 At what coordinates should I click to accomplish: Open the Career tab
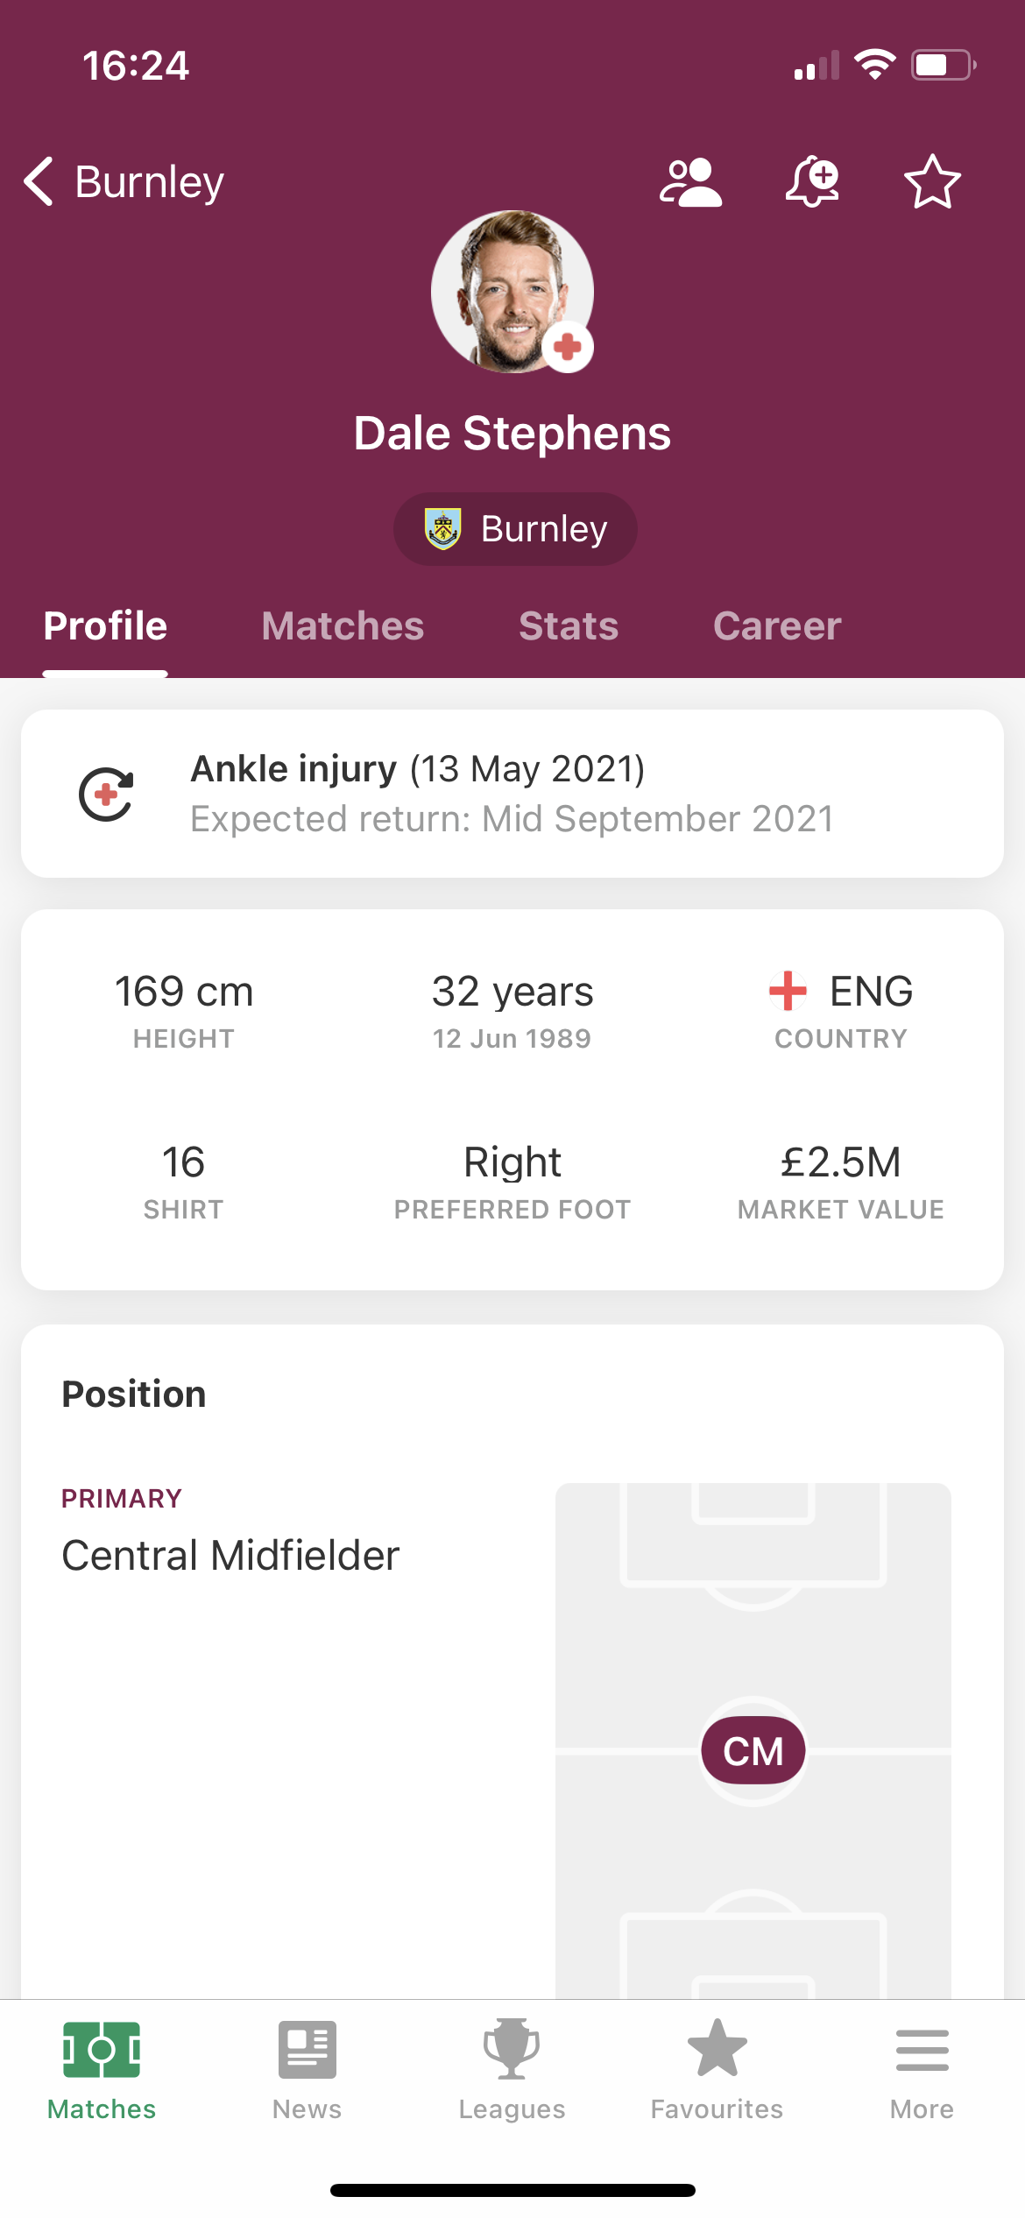click(x=777, y=625)
